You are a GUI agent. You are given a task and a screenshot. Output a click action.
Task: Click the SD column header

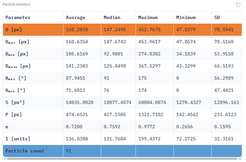tap(217, 17)
